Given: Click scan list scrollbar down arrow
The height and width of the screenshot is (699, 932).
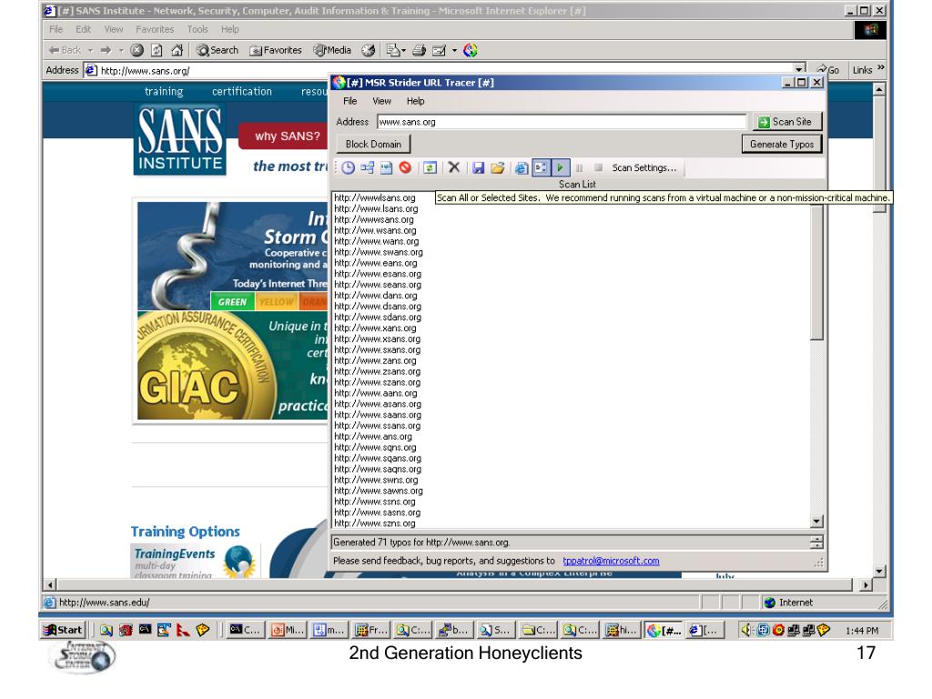Looking at the screenshot, I should click(x=816, y=522).
